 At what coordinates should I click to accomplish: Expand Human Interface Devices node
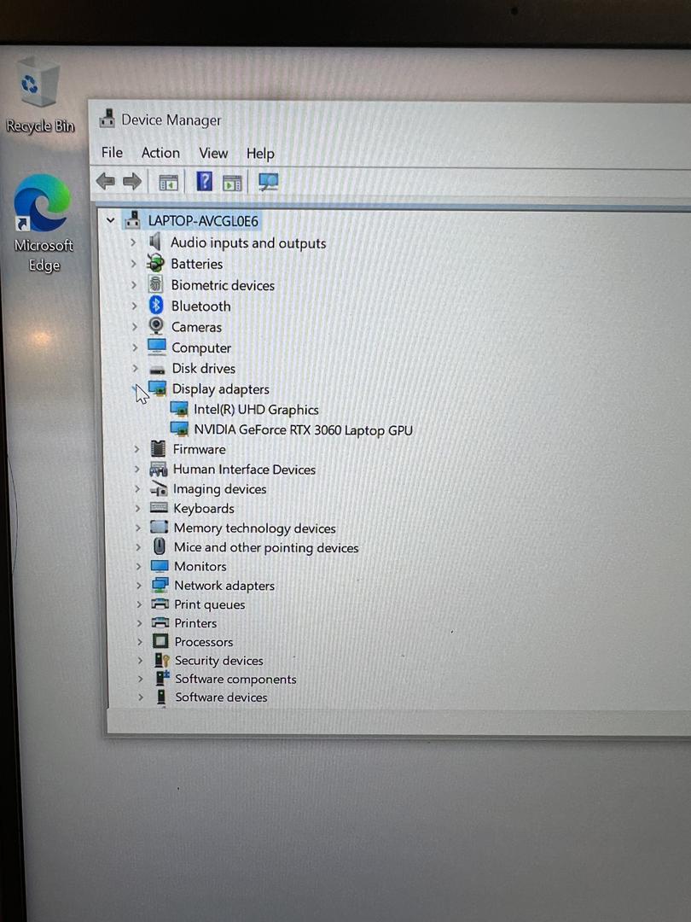pos(137,470)
